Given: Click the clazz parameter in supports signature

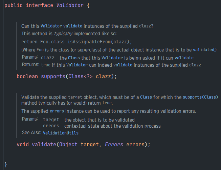Looking at the screenshot, I should [x=104, y=77].
